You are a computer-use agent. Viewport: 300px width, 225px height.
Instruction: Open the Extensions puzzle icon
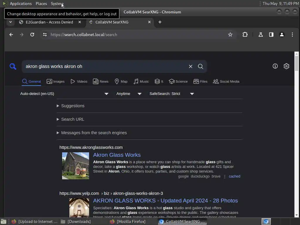coord(245,35)
